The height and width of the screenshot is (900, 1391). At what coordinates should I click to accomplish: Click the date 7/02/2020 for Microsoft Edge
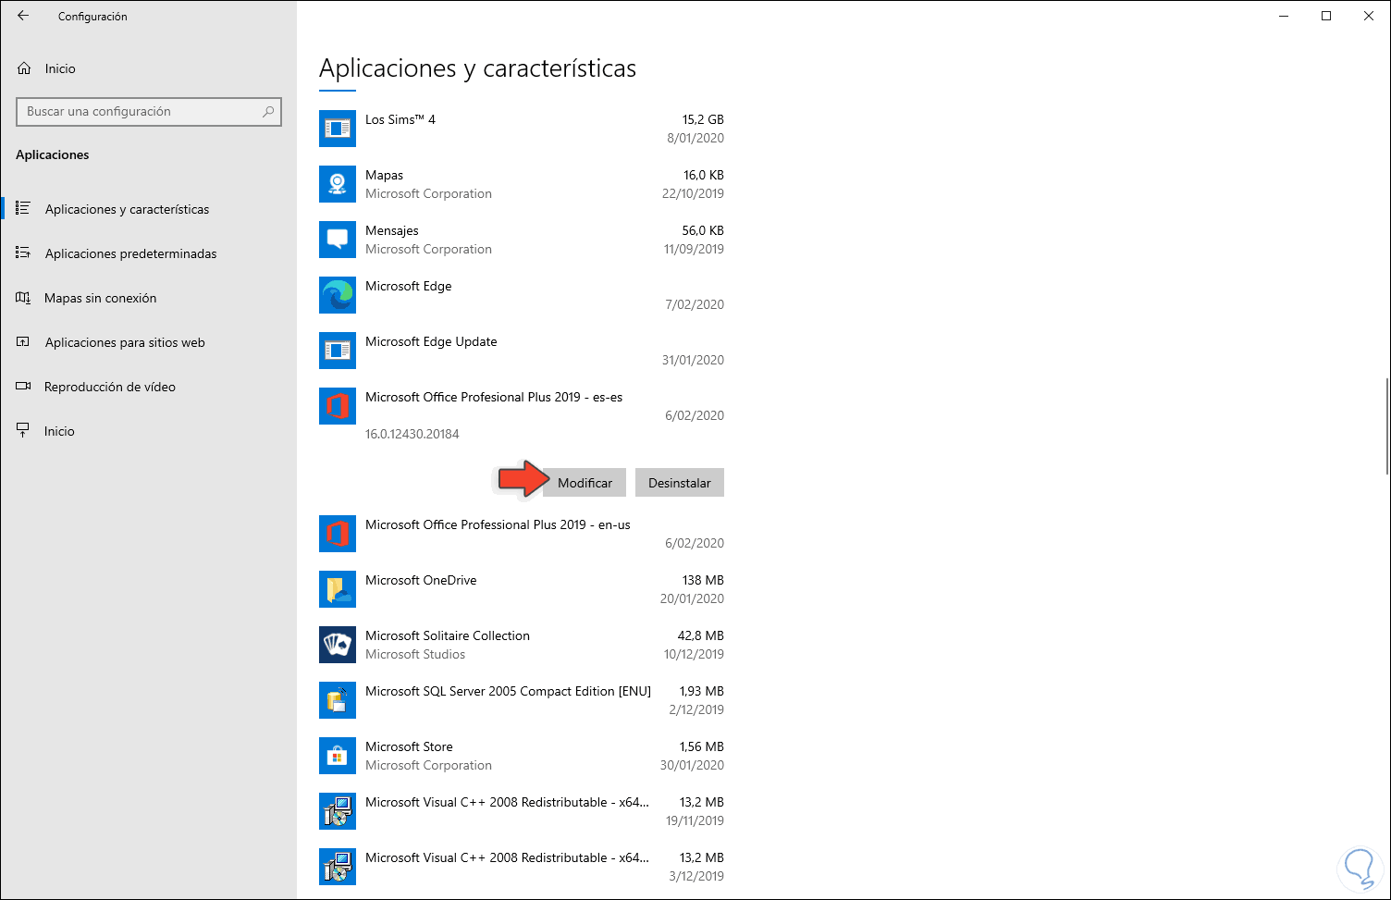point(695,304)
